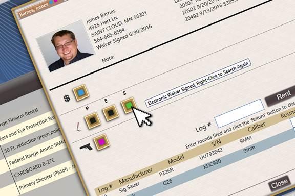The height and width of the screenshot is (196, 295).
Task: Click the Electronic Waiver Signed status field
Action: tap(198, 83)
